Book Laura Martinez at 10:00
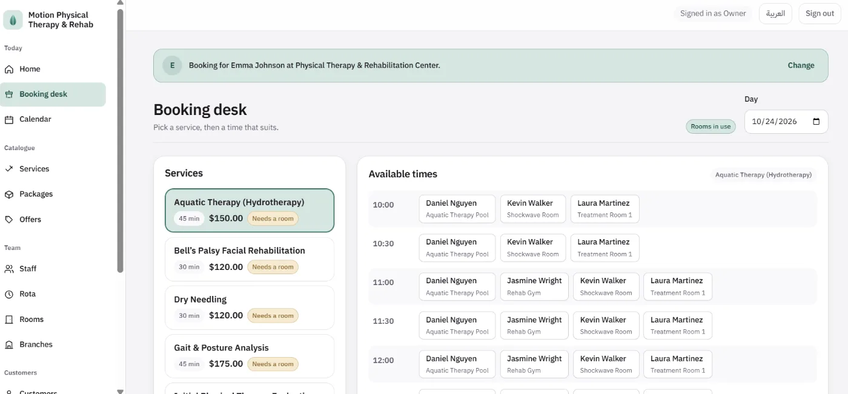 605,209
